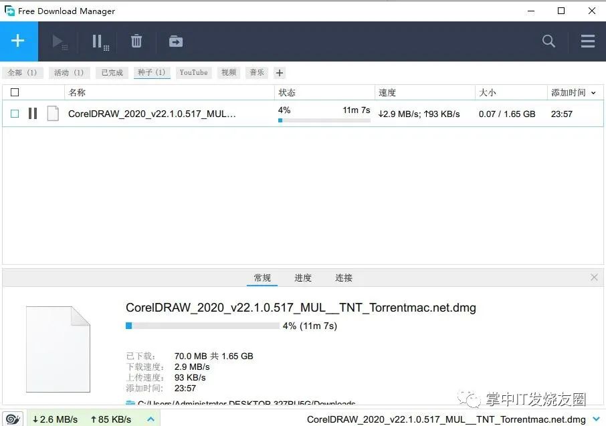The width and height of the screenshot is (606, 426).
Task: Select the 视频 filter tab
Action: [229, 73]
